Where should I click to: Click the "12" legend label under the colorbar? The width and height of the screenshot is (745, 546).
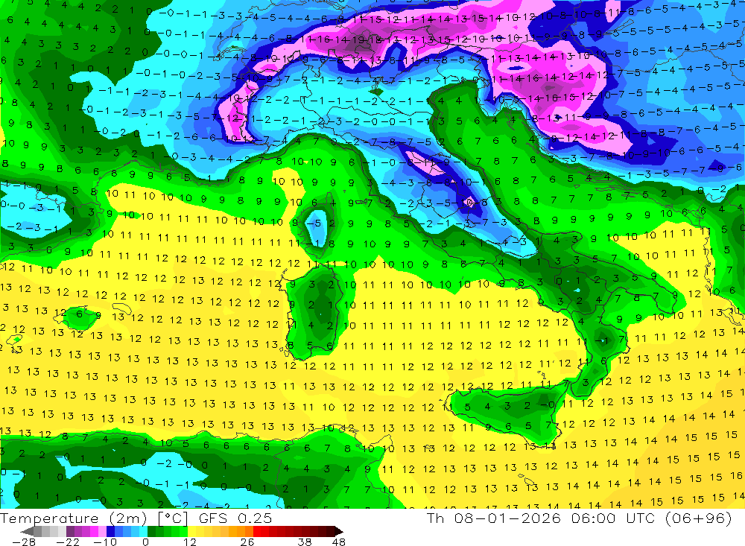tap(190, 542)
